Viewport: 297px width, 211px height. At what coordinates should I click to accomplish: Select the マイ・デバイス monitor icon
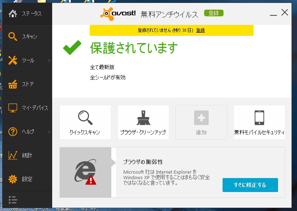coord(13,108)
